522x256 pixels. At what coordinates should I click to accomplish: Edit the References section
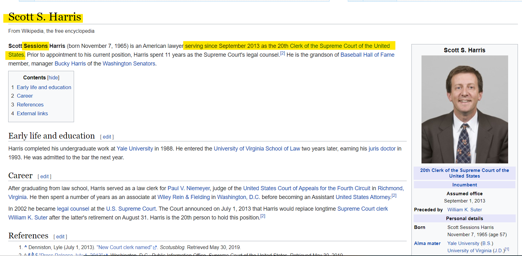coord(60,236)
